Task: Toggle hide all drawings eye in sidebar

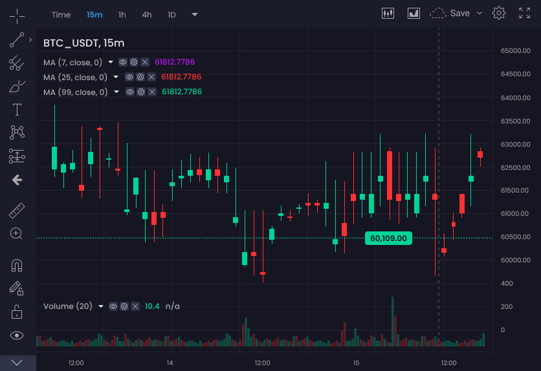Action: [x=17, y=335]
